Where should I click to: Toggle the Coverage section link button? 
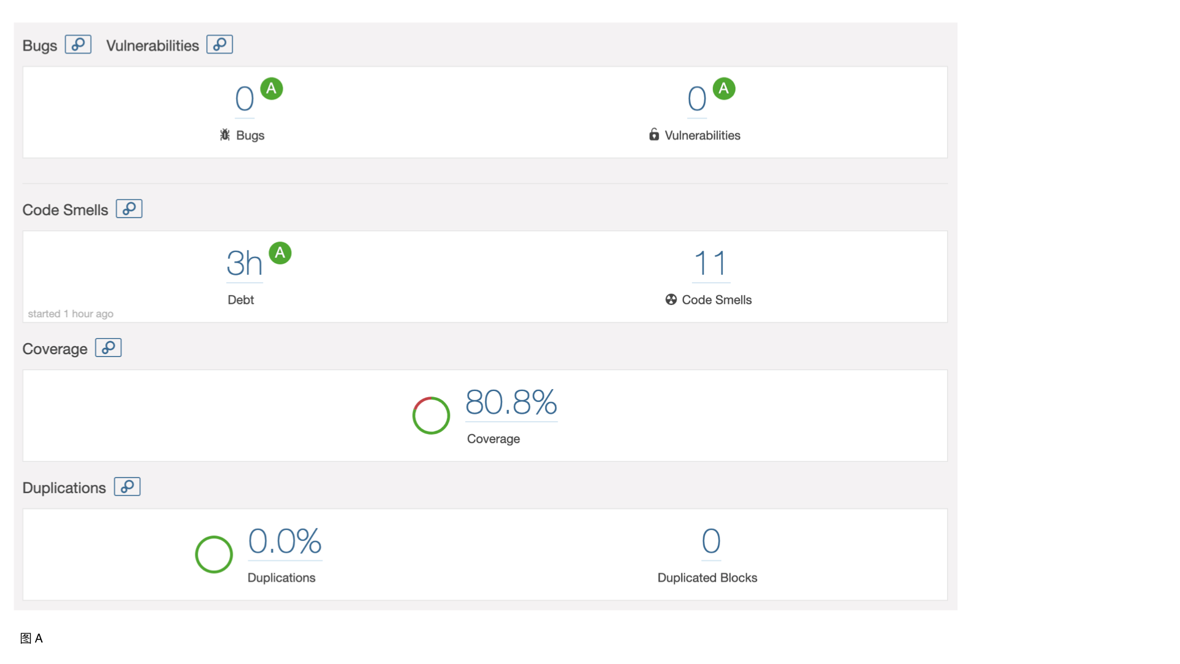tap(109, 348)
